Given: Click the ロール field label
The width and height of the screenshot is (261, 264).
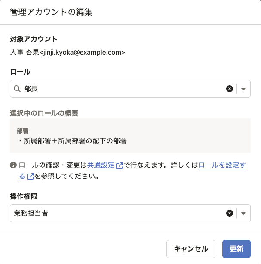Looking at the screenshot, I should coord(20,72).
